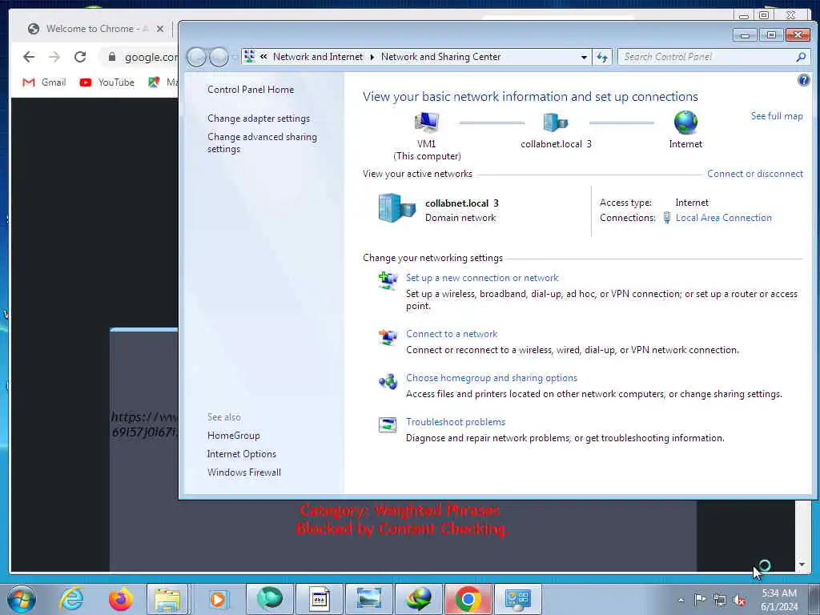Open Help via the blue question mark
This screenshot has height=615, width=820.
coord(803,80)
